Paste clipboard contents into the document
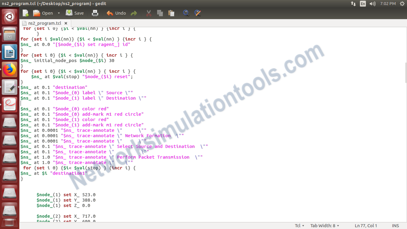 pyautogui.click(x=171, y=13)
